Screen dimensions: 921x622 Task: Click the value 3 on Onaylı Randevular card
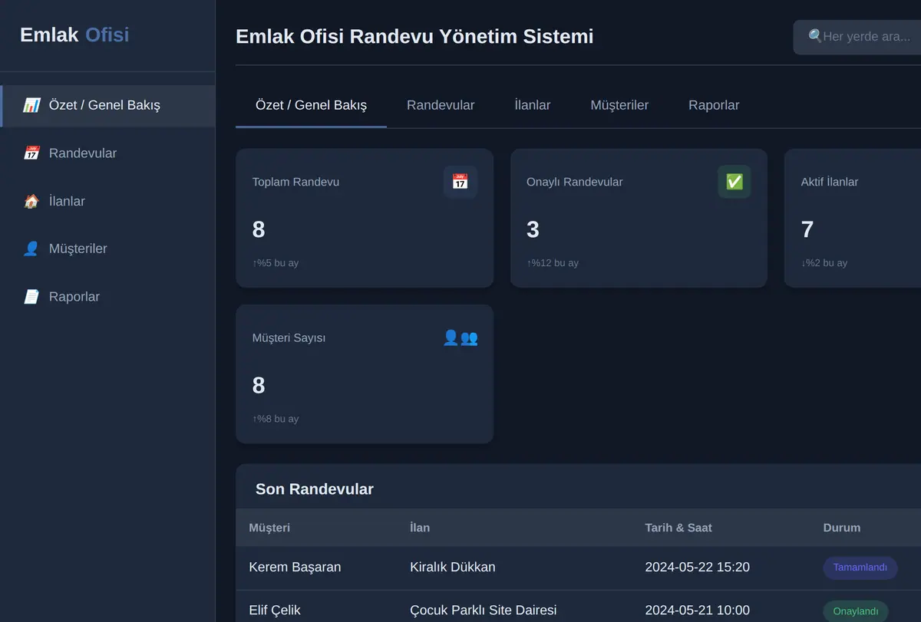point(533,229)
